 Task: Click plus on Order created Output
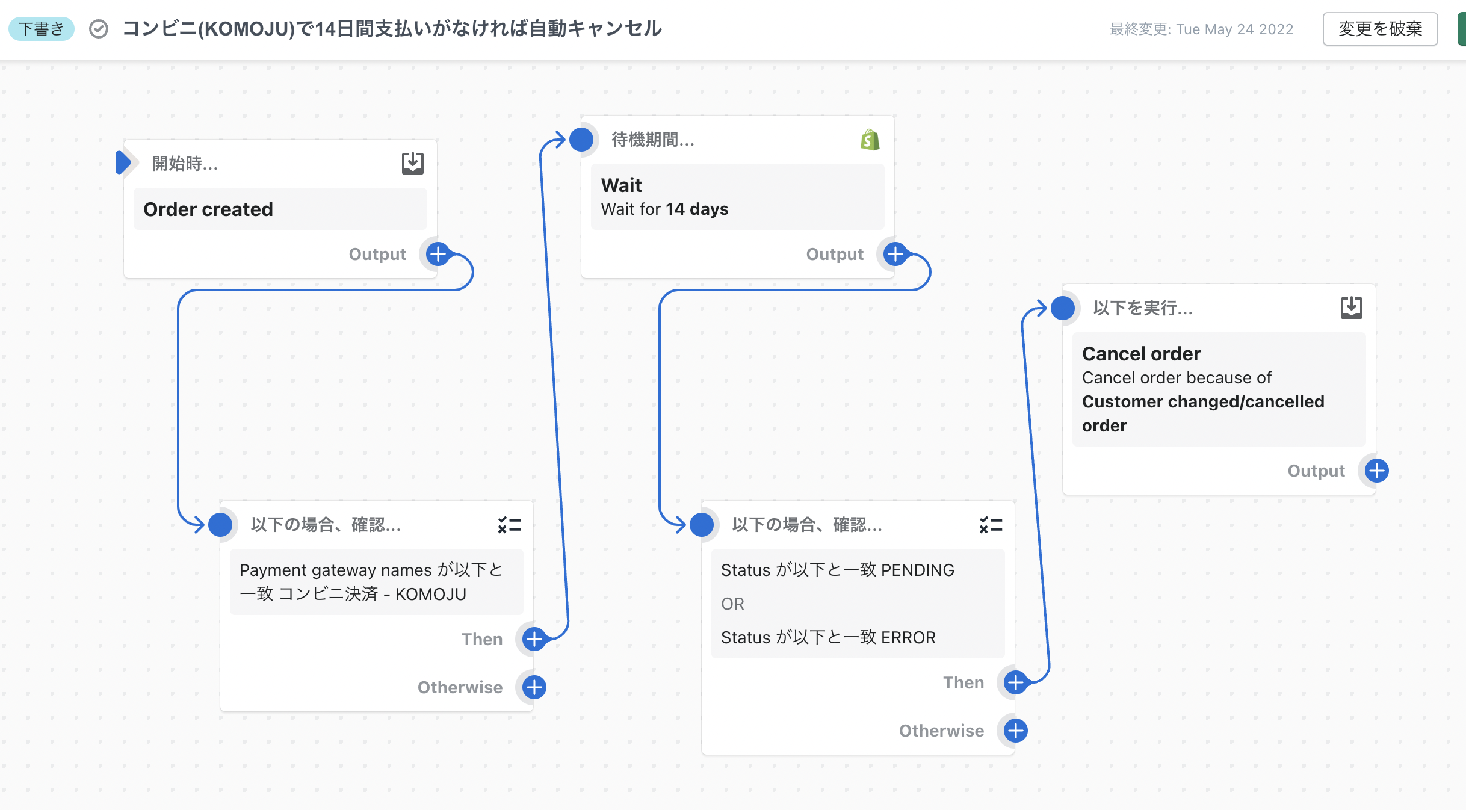(438, 254)
